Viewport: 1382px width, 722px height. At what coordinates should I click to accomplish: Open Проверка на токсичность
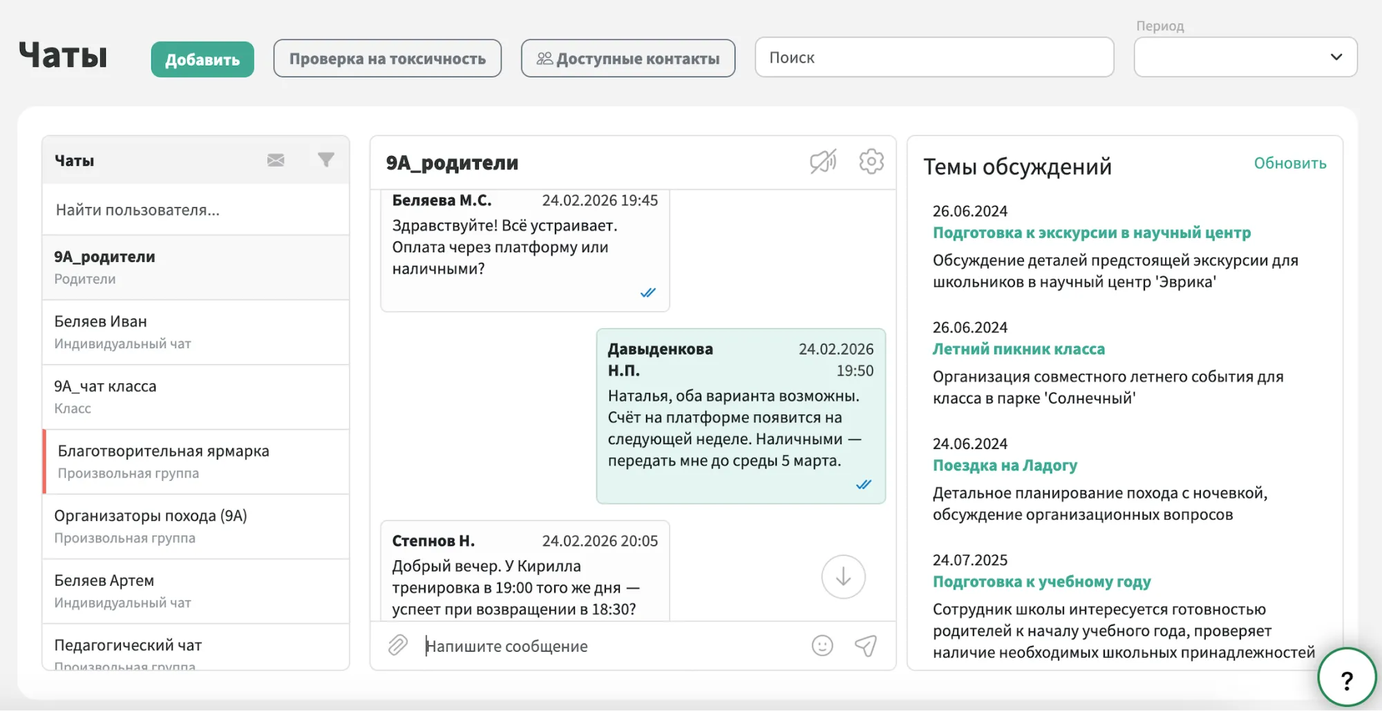(x=387, y=59)
